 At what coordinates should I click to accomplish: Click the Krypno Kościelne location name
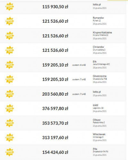pyautogui.click(x=102, y=32)
